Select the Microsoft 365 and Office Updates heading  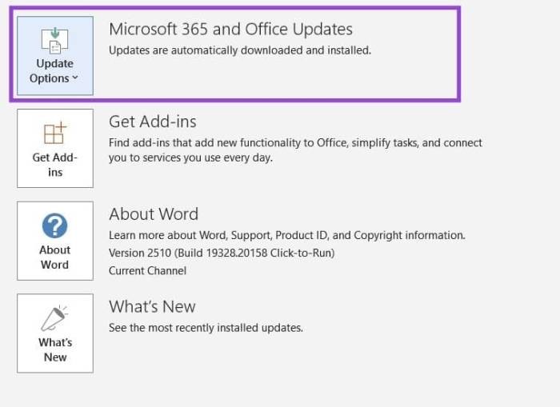coord(230,30)
